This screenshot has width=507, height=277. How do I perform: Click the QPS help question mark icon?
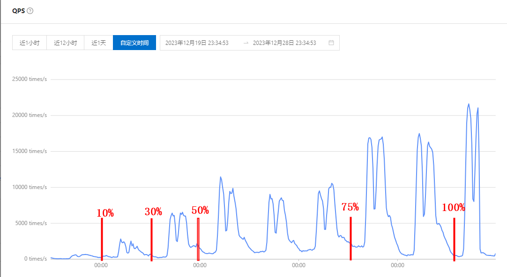[x=30, y=11]
